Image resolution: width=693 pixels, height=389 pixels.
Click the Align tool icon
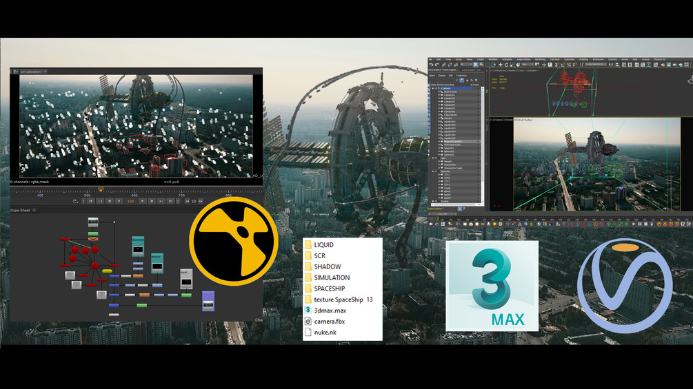[617, 65]
